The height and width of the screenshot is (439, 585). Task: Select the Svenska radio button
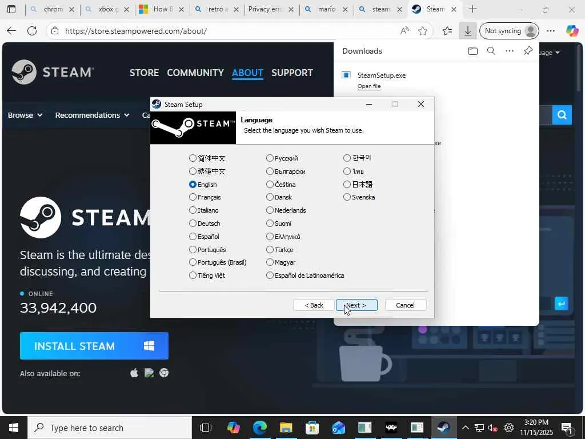[x=347, y=197]
